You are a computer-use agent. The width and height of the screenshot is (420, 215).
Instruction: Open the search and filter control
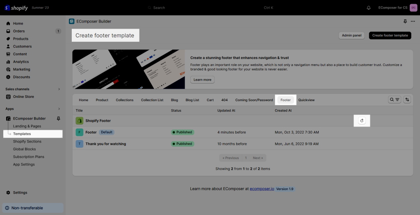coord(395,100)
